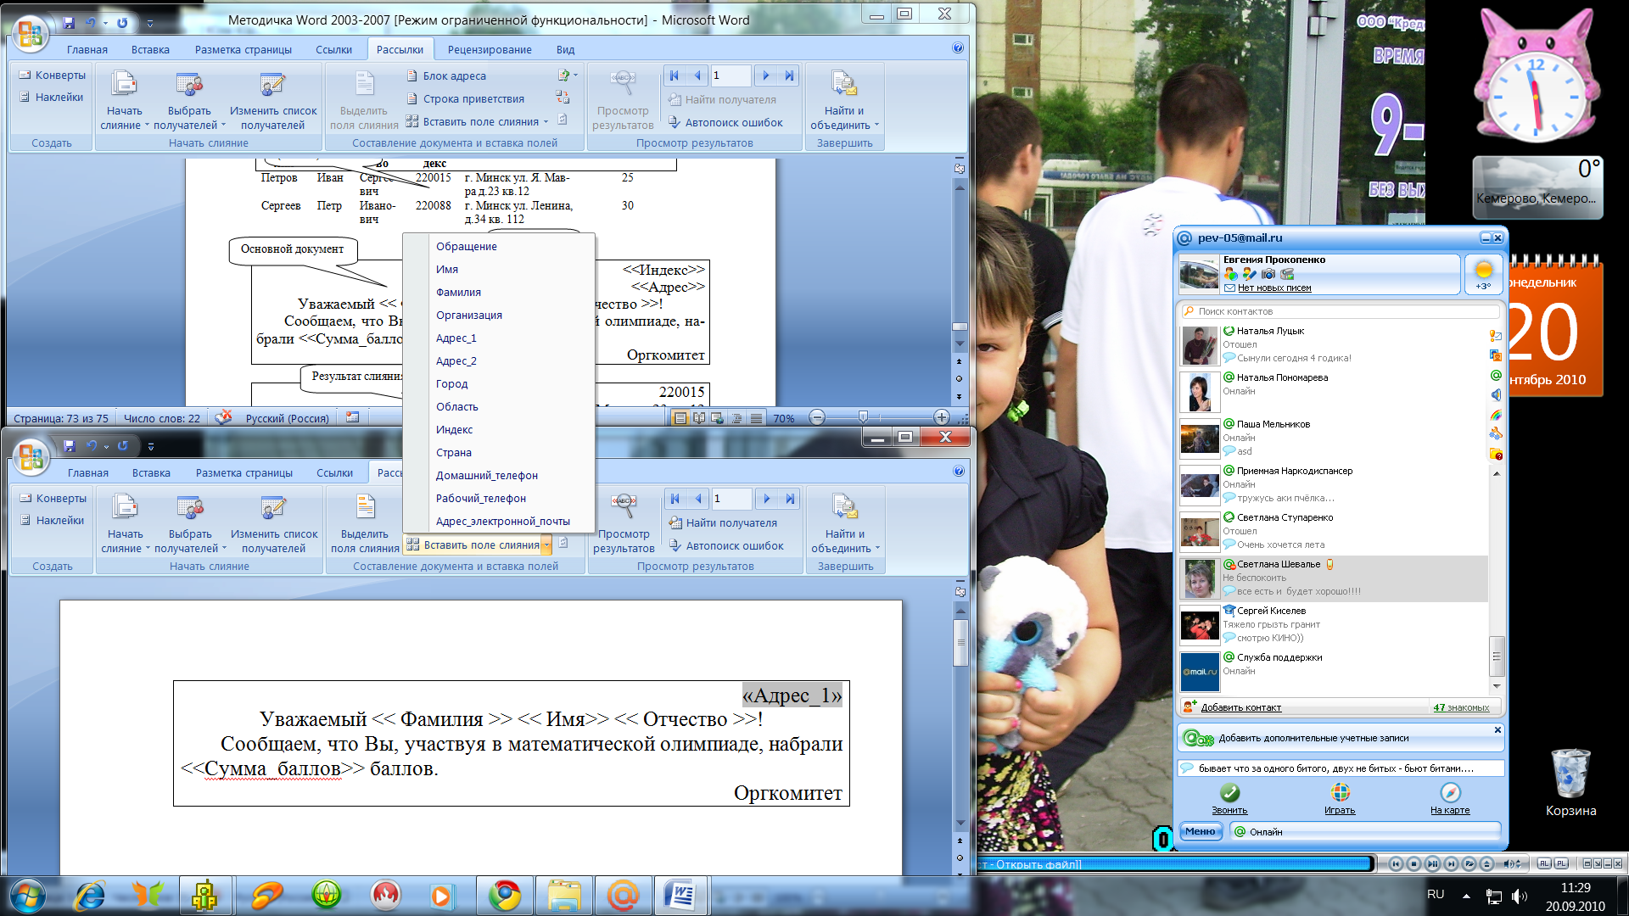This screenshot has height=916, width=1629.
Task: Open the Рецензирование tab in the Методичка window
Action: 490,49
